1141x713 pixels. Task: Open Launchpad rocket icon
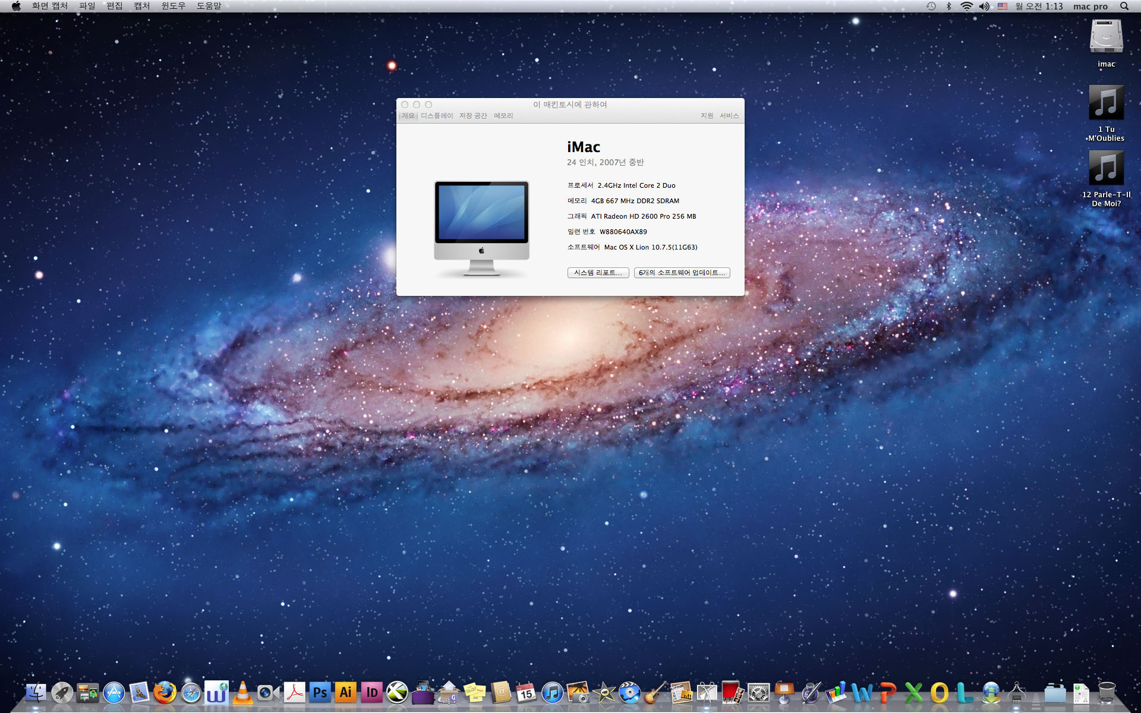point(62,693)
